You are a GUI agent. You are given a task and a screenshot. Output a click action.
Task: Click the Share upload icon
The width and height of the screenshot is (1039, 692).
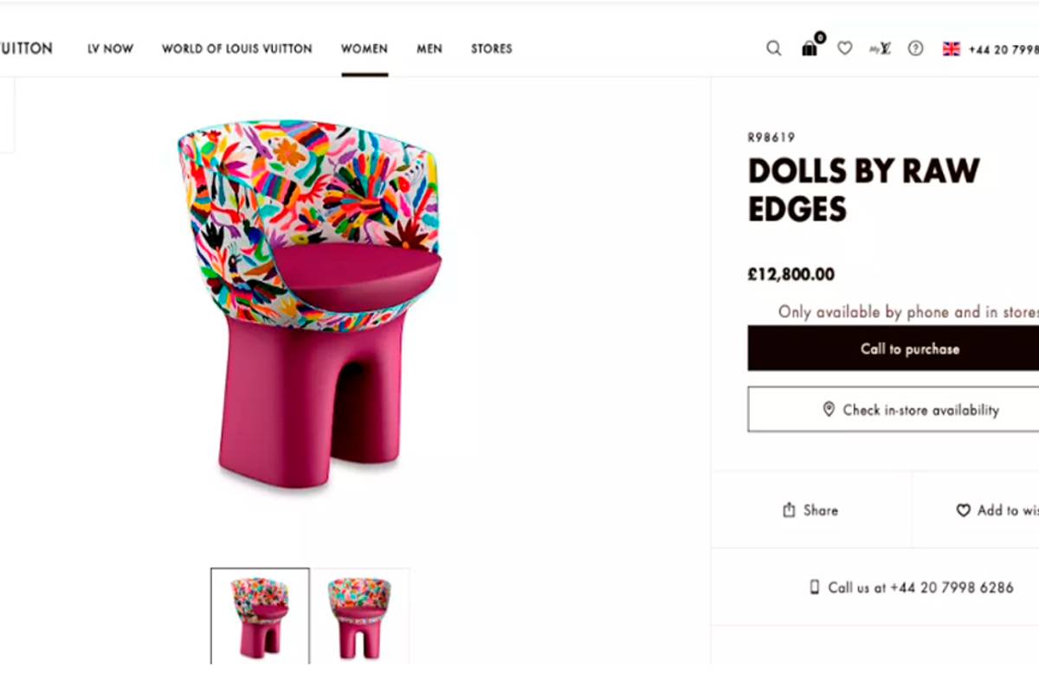click(x=789, y=510)
